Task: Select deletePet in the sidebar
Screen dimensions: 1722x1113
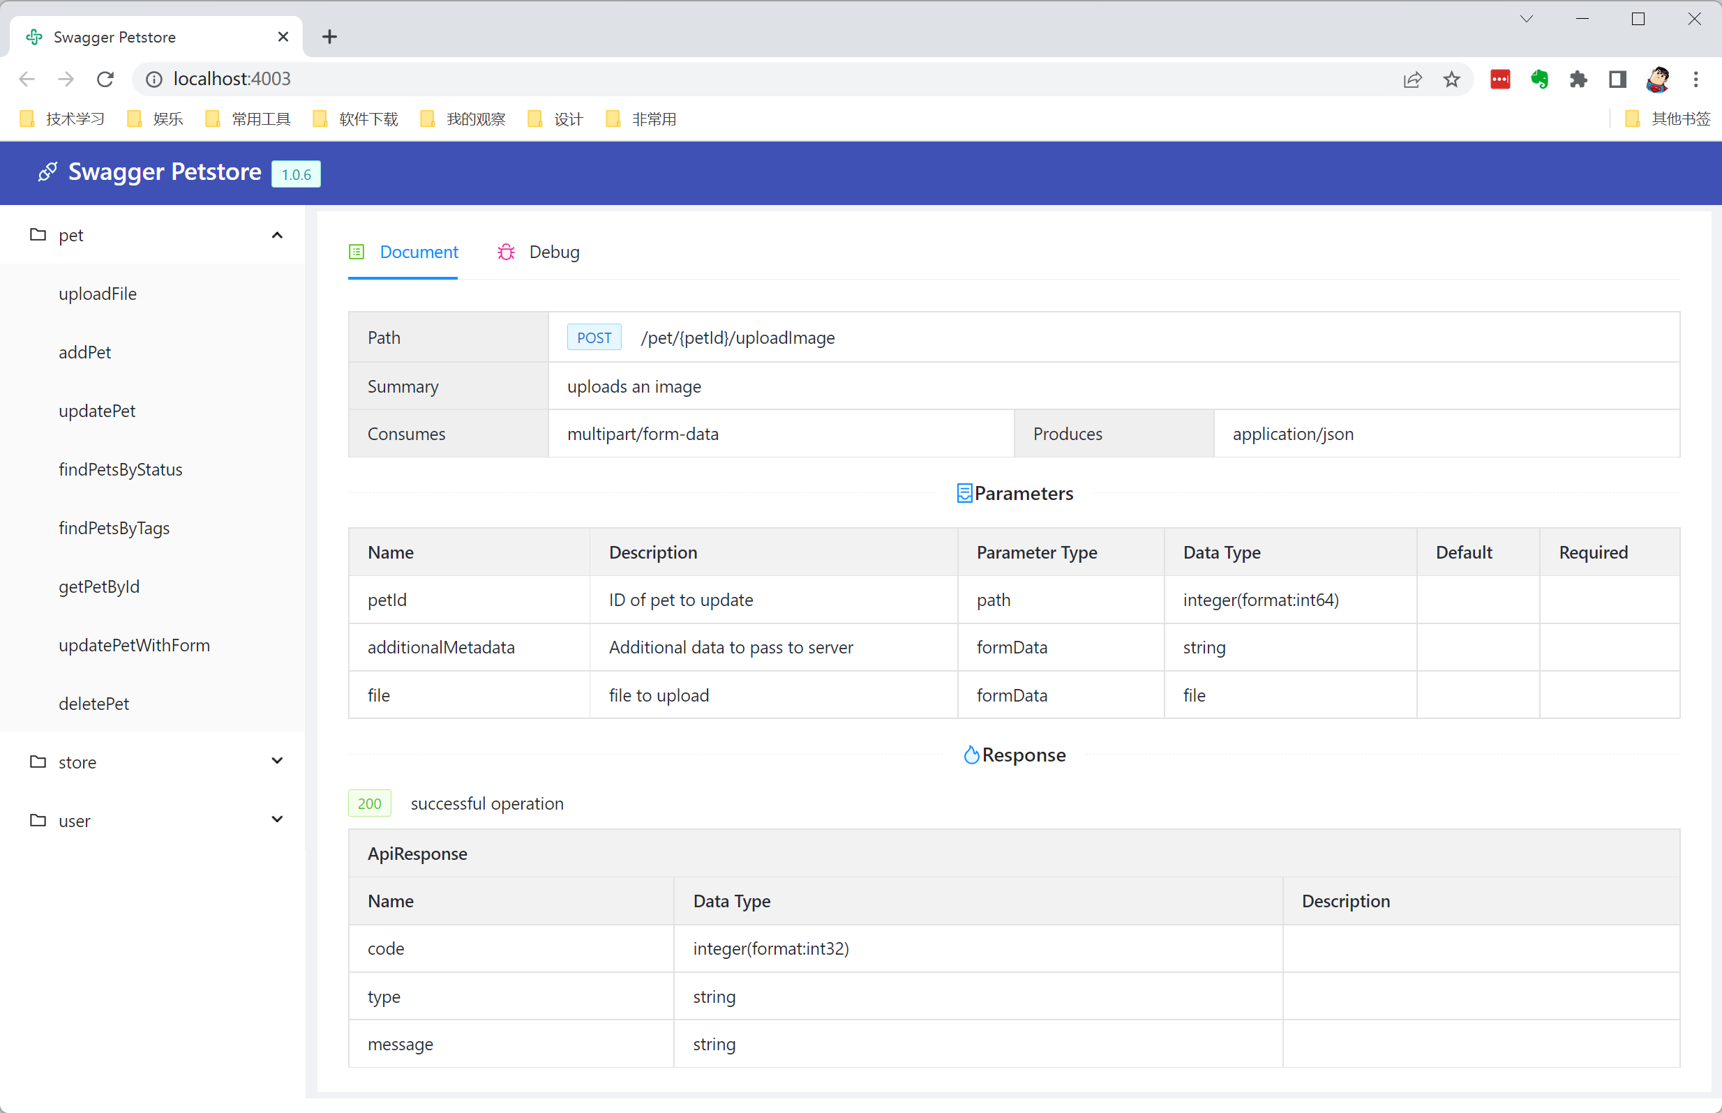Action: tap(94, 704)
